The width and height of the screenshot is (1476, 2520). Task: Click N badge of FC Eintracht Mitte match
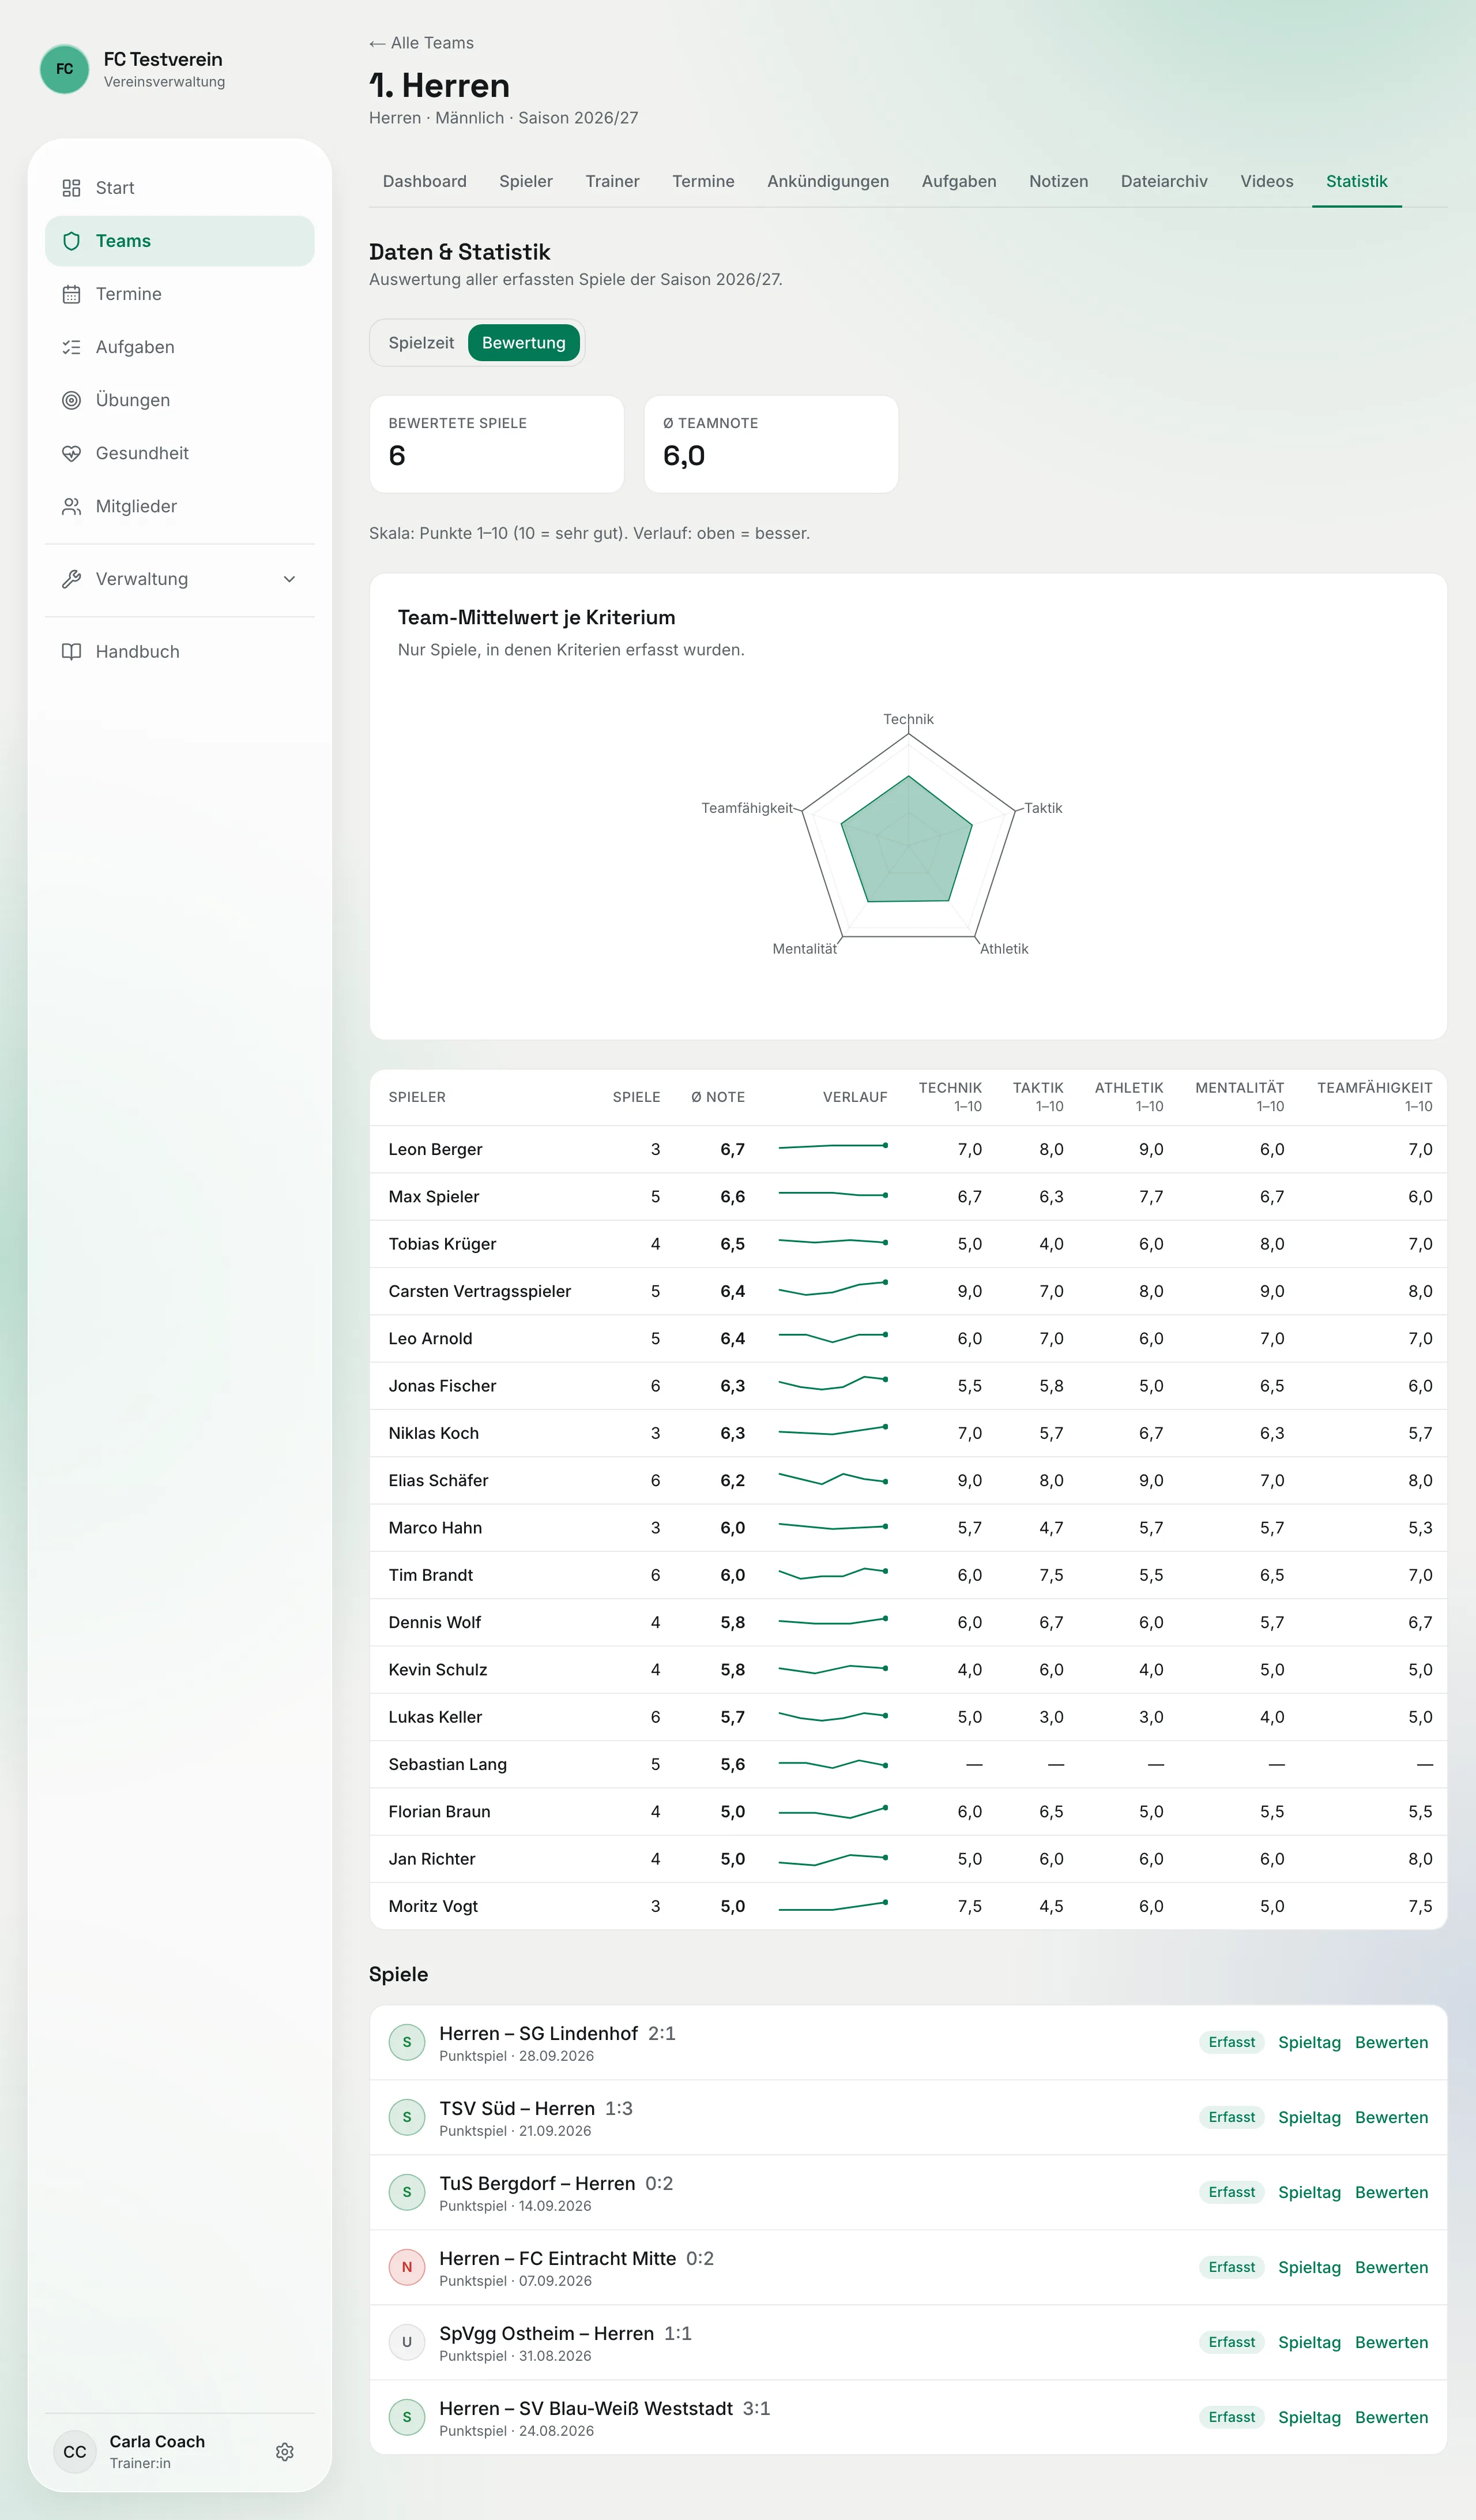tap(406, 2267)
